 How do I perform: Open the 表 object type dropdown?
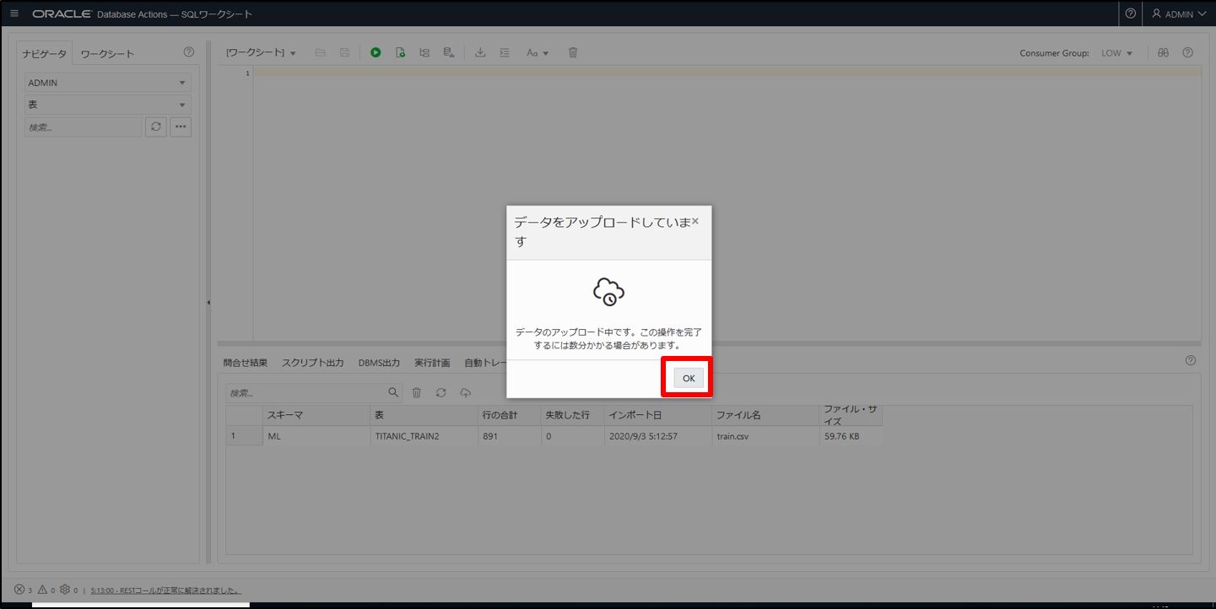tap(107, 105)
